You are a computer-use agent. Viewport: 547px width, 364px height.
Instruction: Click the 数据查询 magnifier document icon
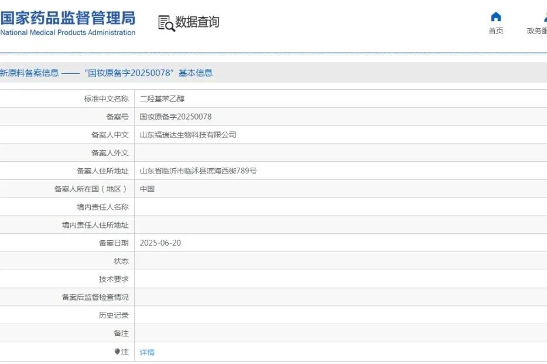tap(166, 23)
